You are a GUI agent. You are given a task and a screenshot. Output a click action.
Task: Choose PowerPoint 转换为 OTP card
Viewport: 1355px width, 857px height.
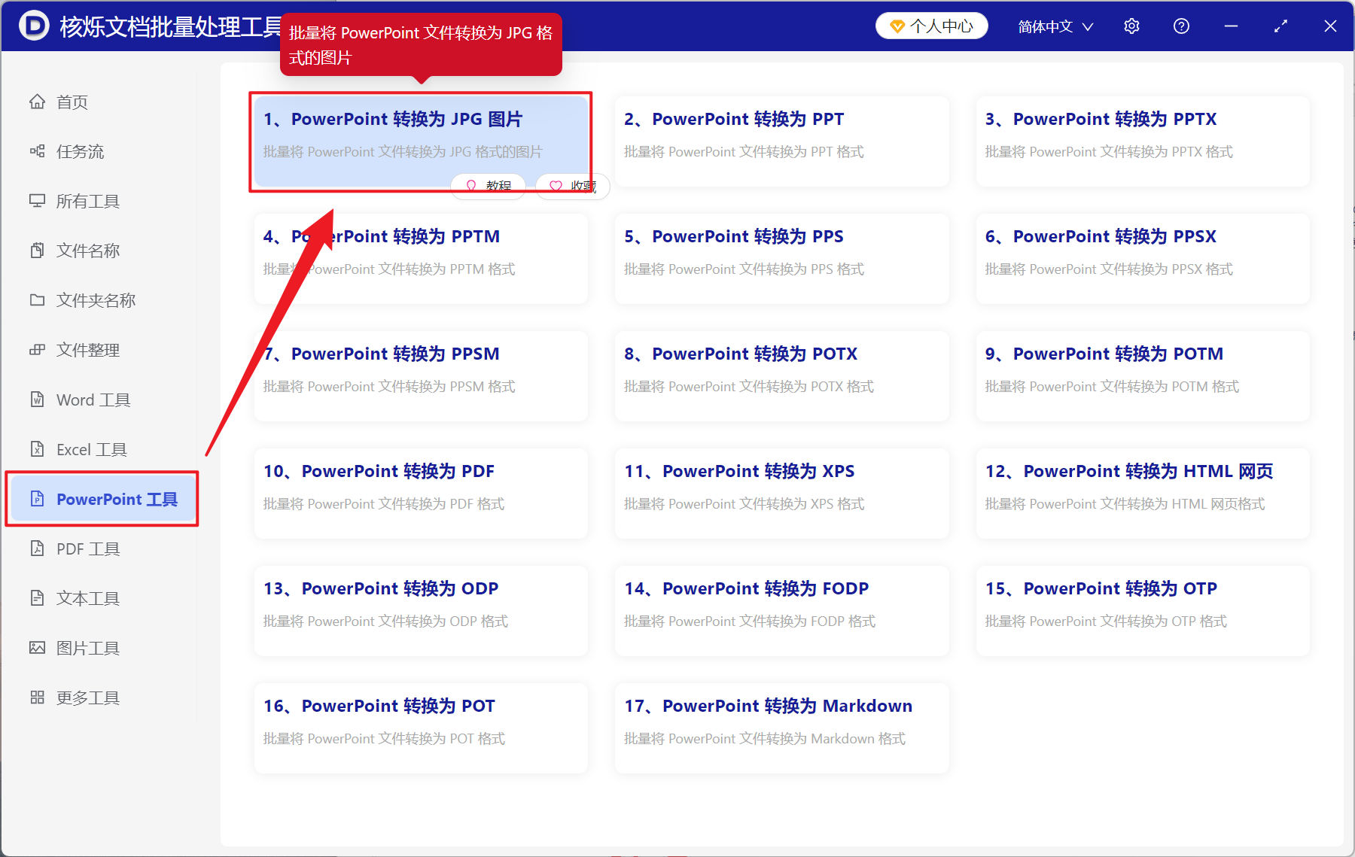1143,610
